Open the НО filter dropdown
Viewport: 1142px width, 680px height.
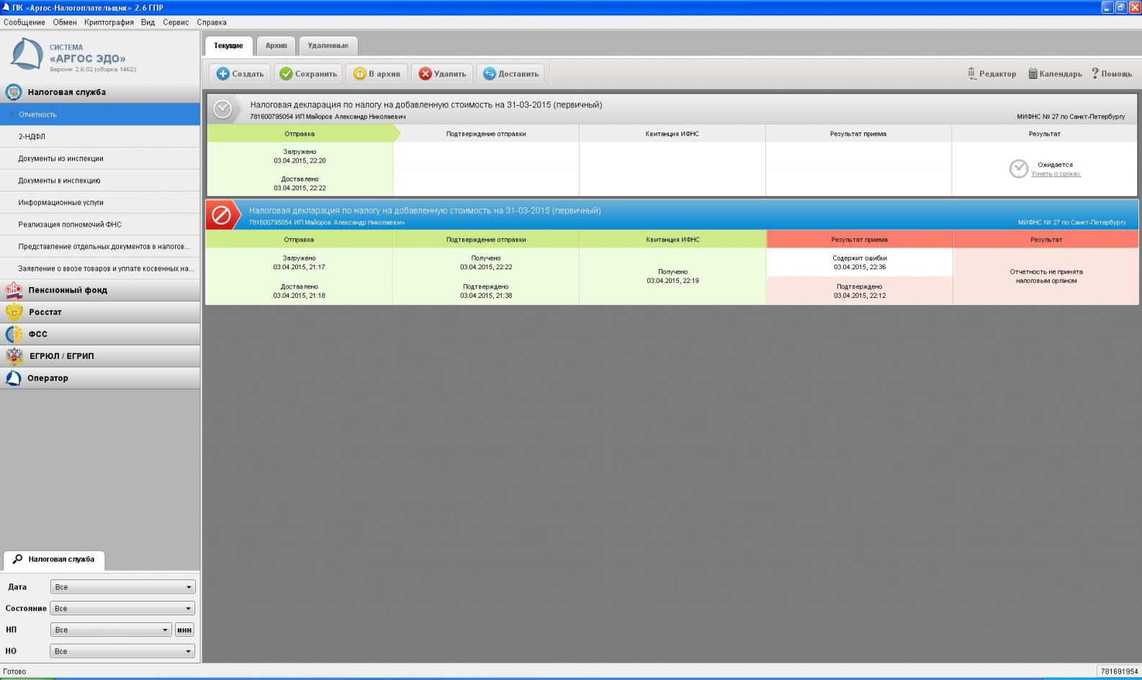click(x=123, y=651)
